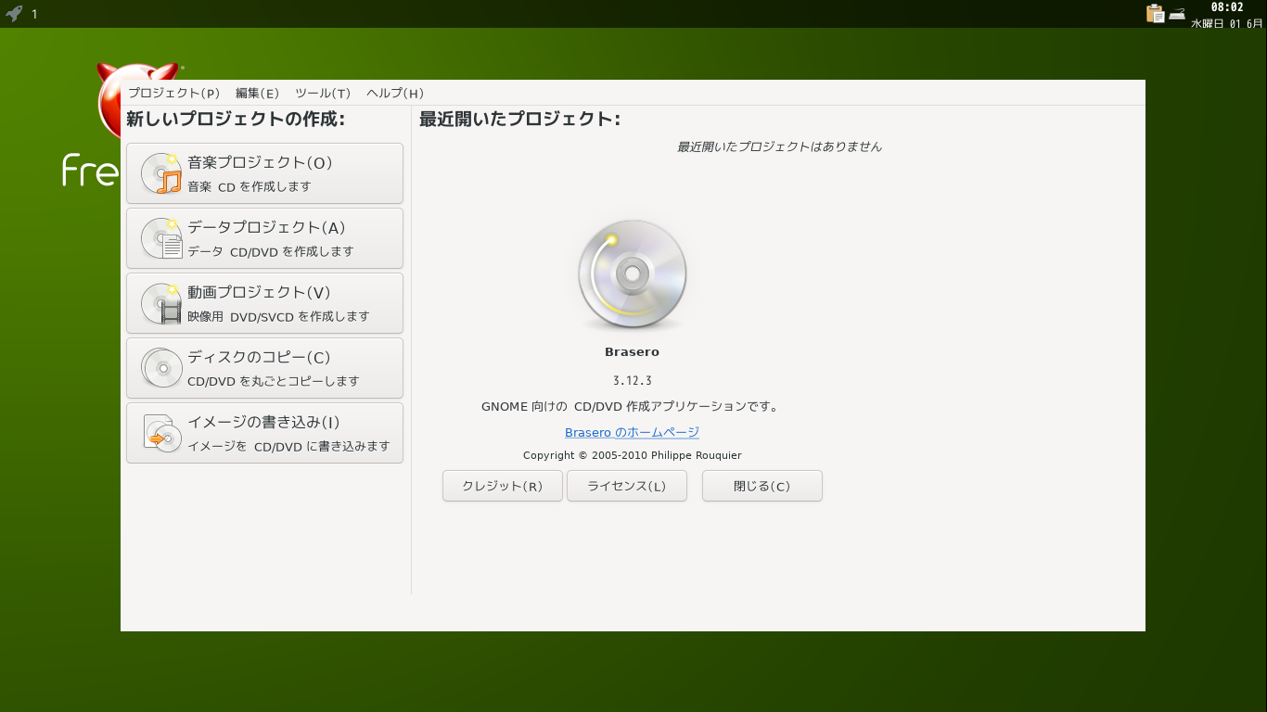Click the double-disc copy icon

[x=161, y=368]
